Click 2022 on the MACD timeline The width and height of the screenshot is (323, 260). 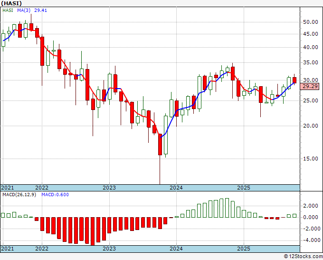click(42, 249)
